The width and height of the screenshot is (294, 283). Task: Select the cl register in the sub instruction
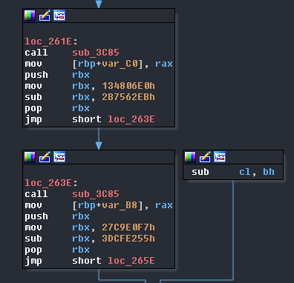[245, 172]
